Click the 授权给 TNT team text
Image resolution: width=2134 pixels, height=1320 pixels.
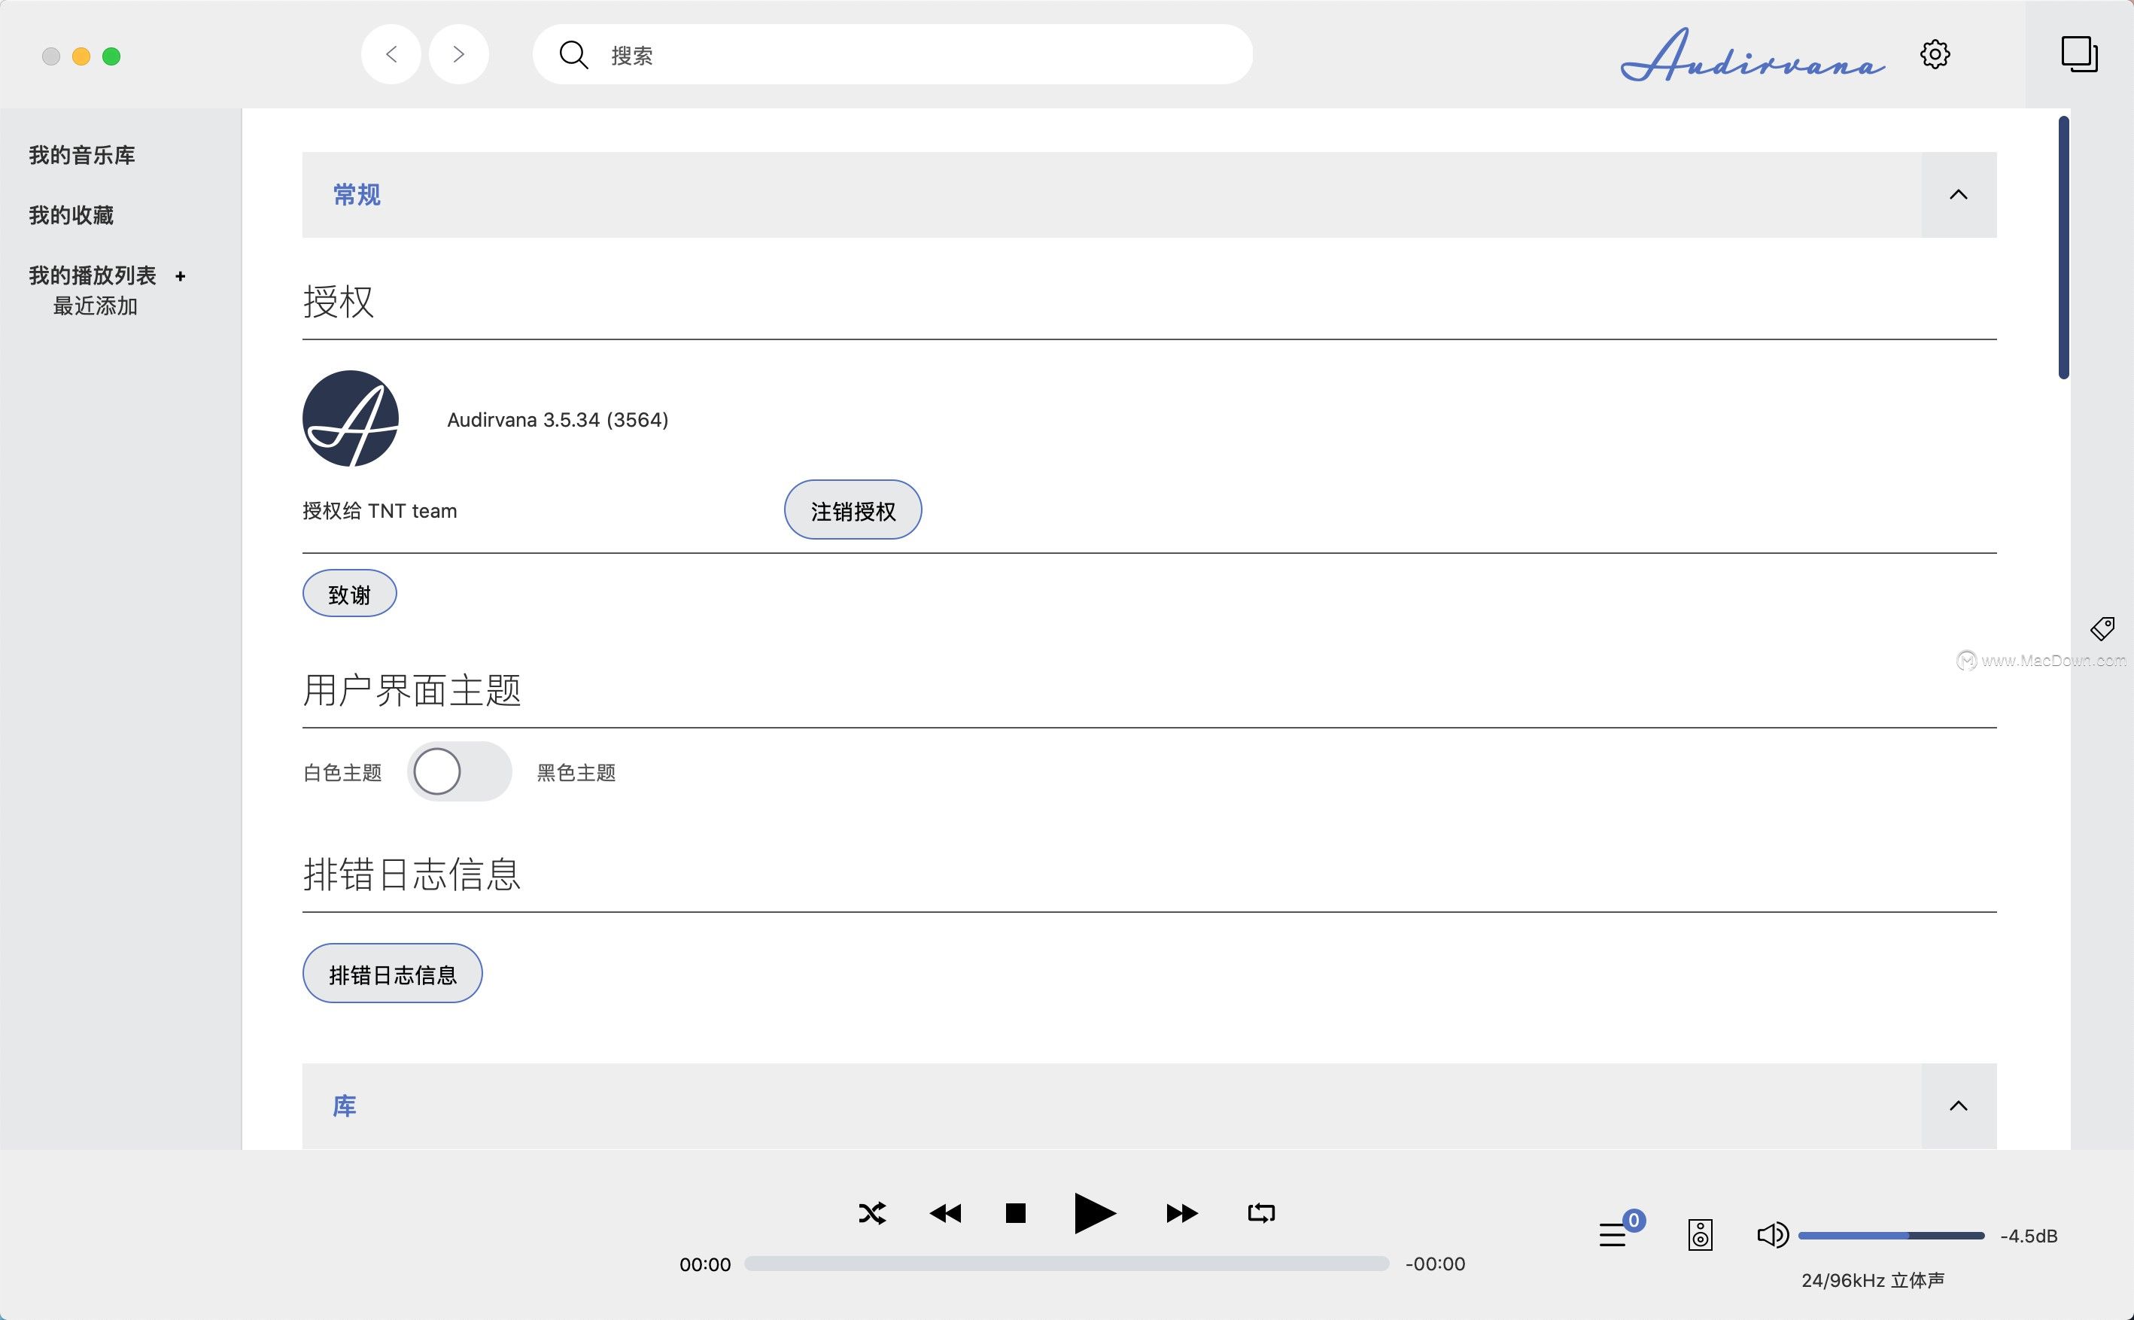pos(380,511)
